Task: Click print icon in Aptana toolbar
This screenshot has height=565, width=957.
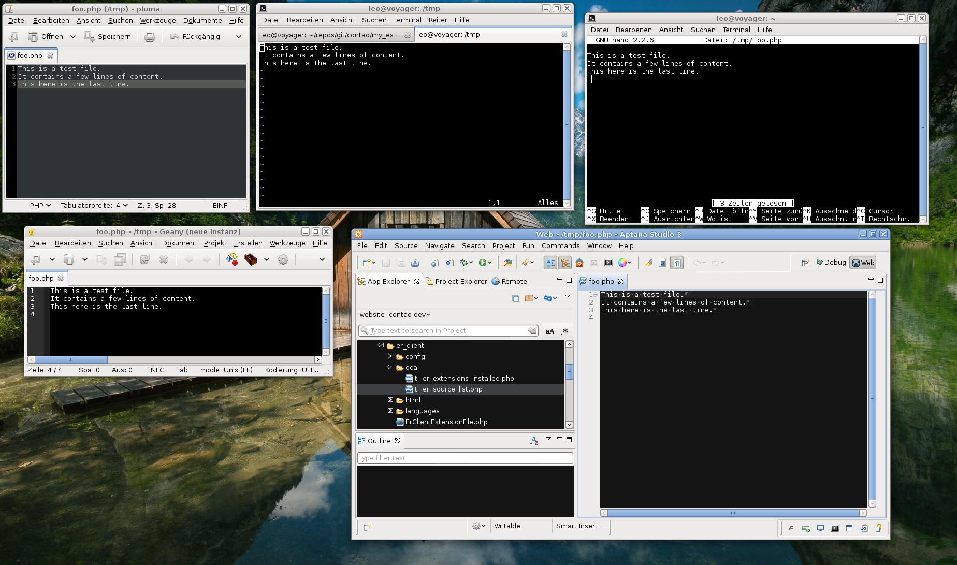Action: 415,263
